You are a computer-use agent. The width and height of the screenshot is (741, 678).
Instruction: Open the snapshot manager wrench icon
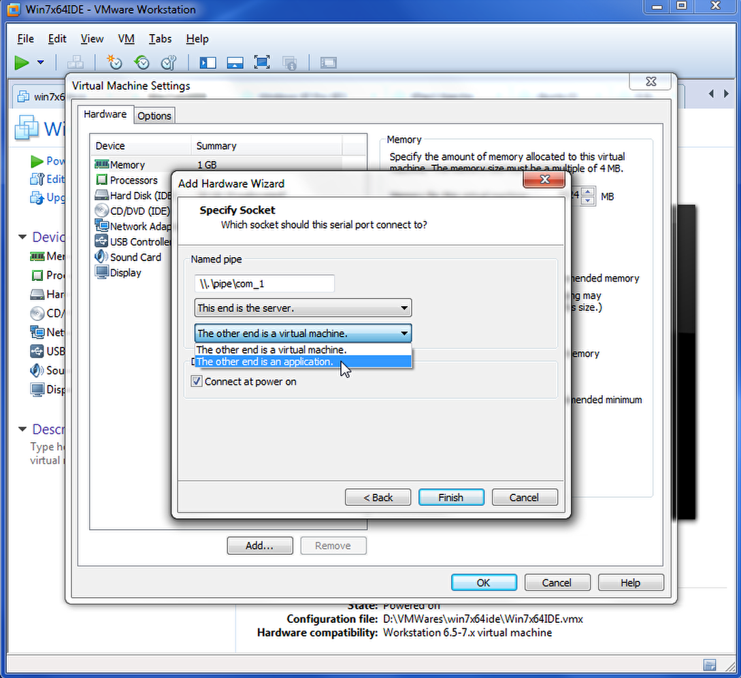pyautogui.click(x=168, y=63)
